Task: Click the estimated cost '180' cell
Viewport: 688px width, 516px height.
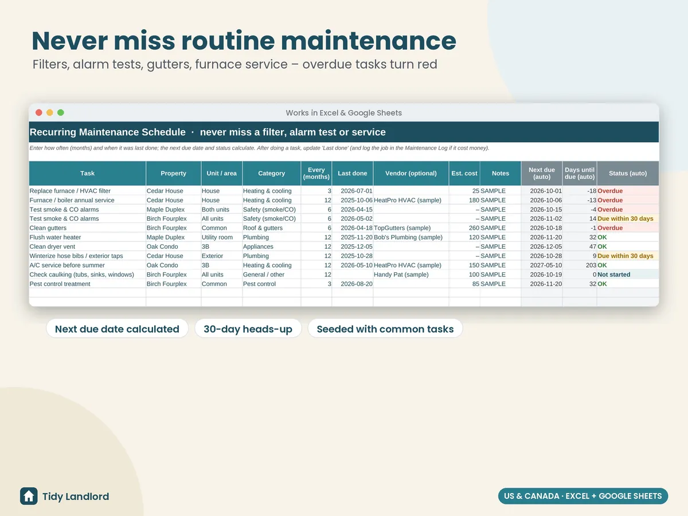Action: [464, 200]
